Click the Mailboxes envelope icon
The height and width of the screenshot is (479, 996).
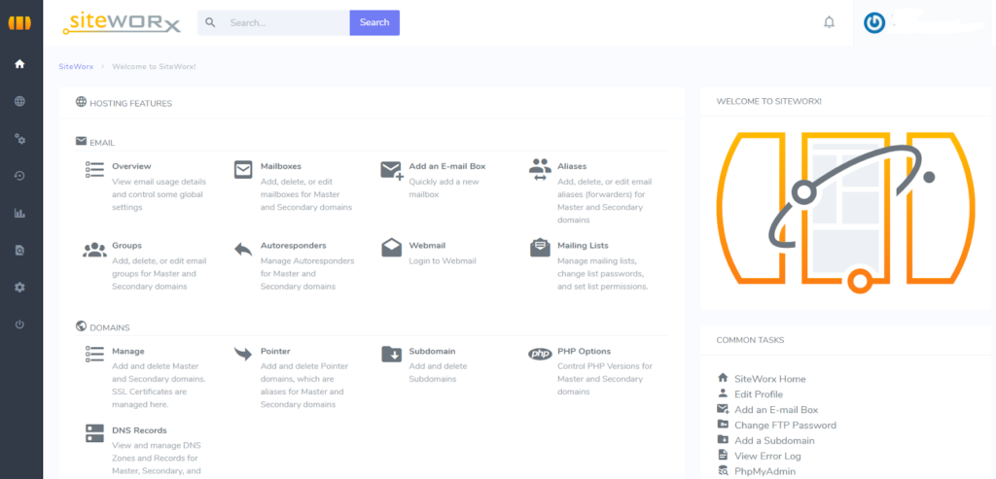click(243, 169)
